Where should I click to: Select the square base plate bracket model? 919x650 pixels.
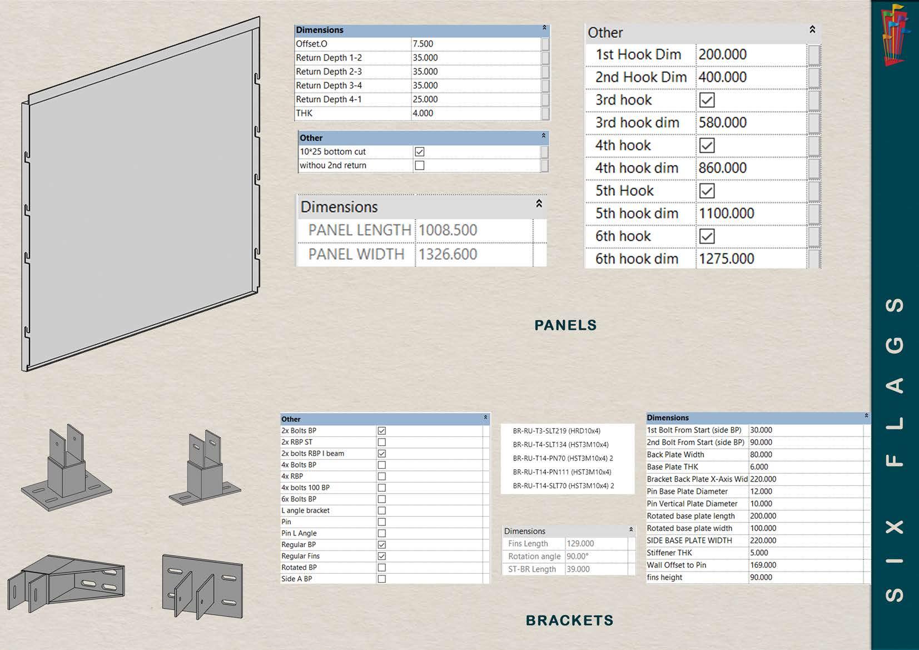tap(66, 468)
